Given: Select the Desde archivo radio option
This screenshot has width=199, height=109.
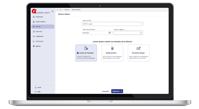Looking at the screenshot, I should (104, 53).
